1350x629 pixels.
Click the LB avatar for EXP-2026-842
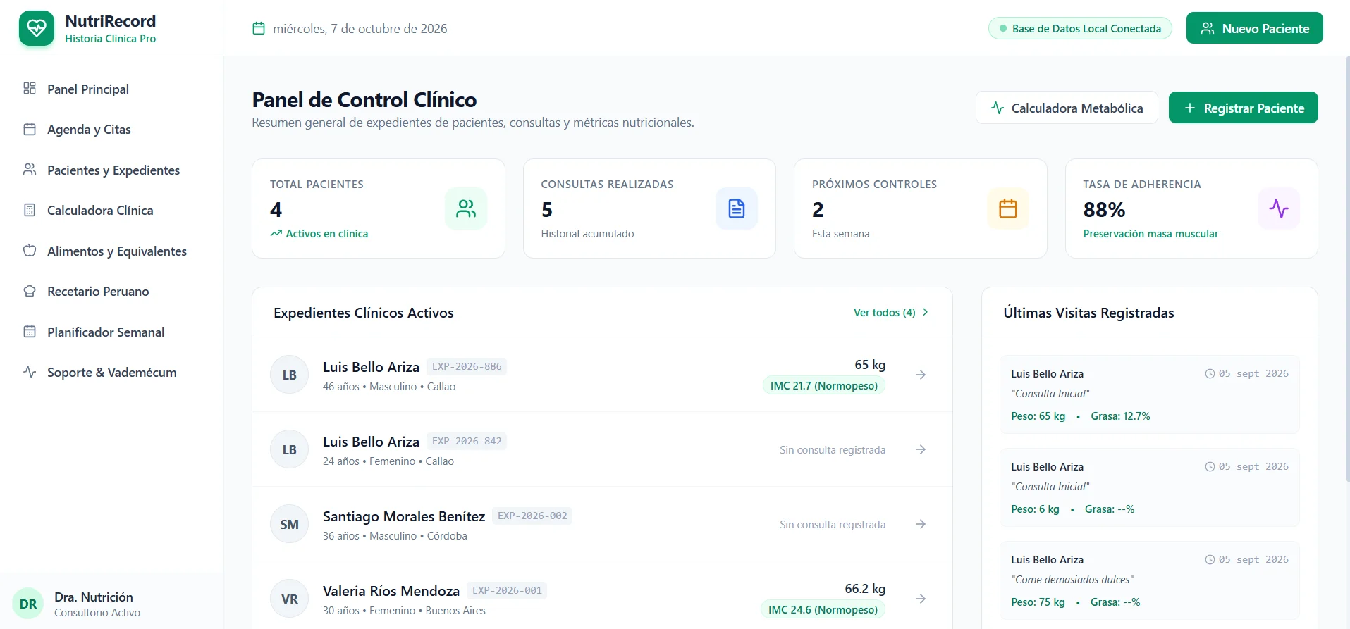coord(290,449)
